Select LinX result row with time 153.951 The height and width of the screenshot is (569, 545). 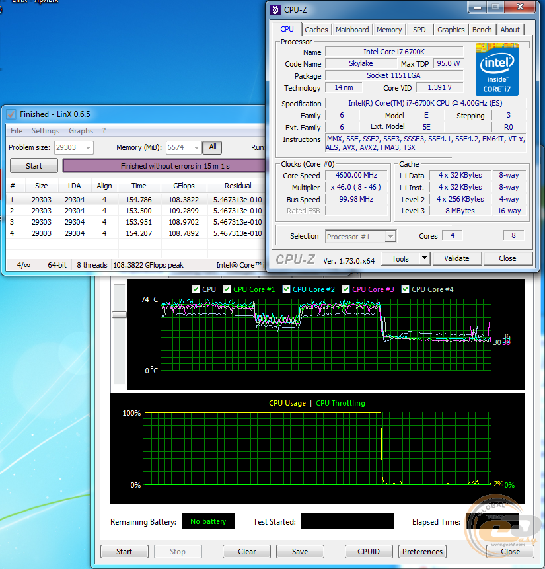[135, 222]
